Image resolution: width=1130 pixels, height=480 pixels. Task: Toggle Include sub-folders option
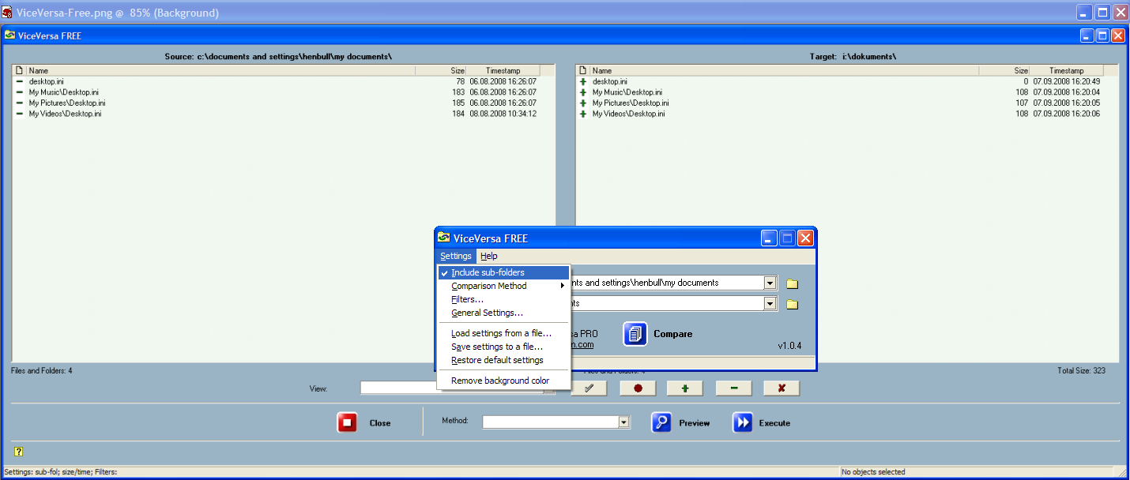[x=503, y=272]
